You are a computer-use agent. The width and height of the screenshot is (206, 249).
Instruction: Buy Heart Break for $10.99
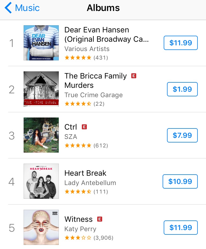pyautogui.click(x=180, y=181)
